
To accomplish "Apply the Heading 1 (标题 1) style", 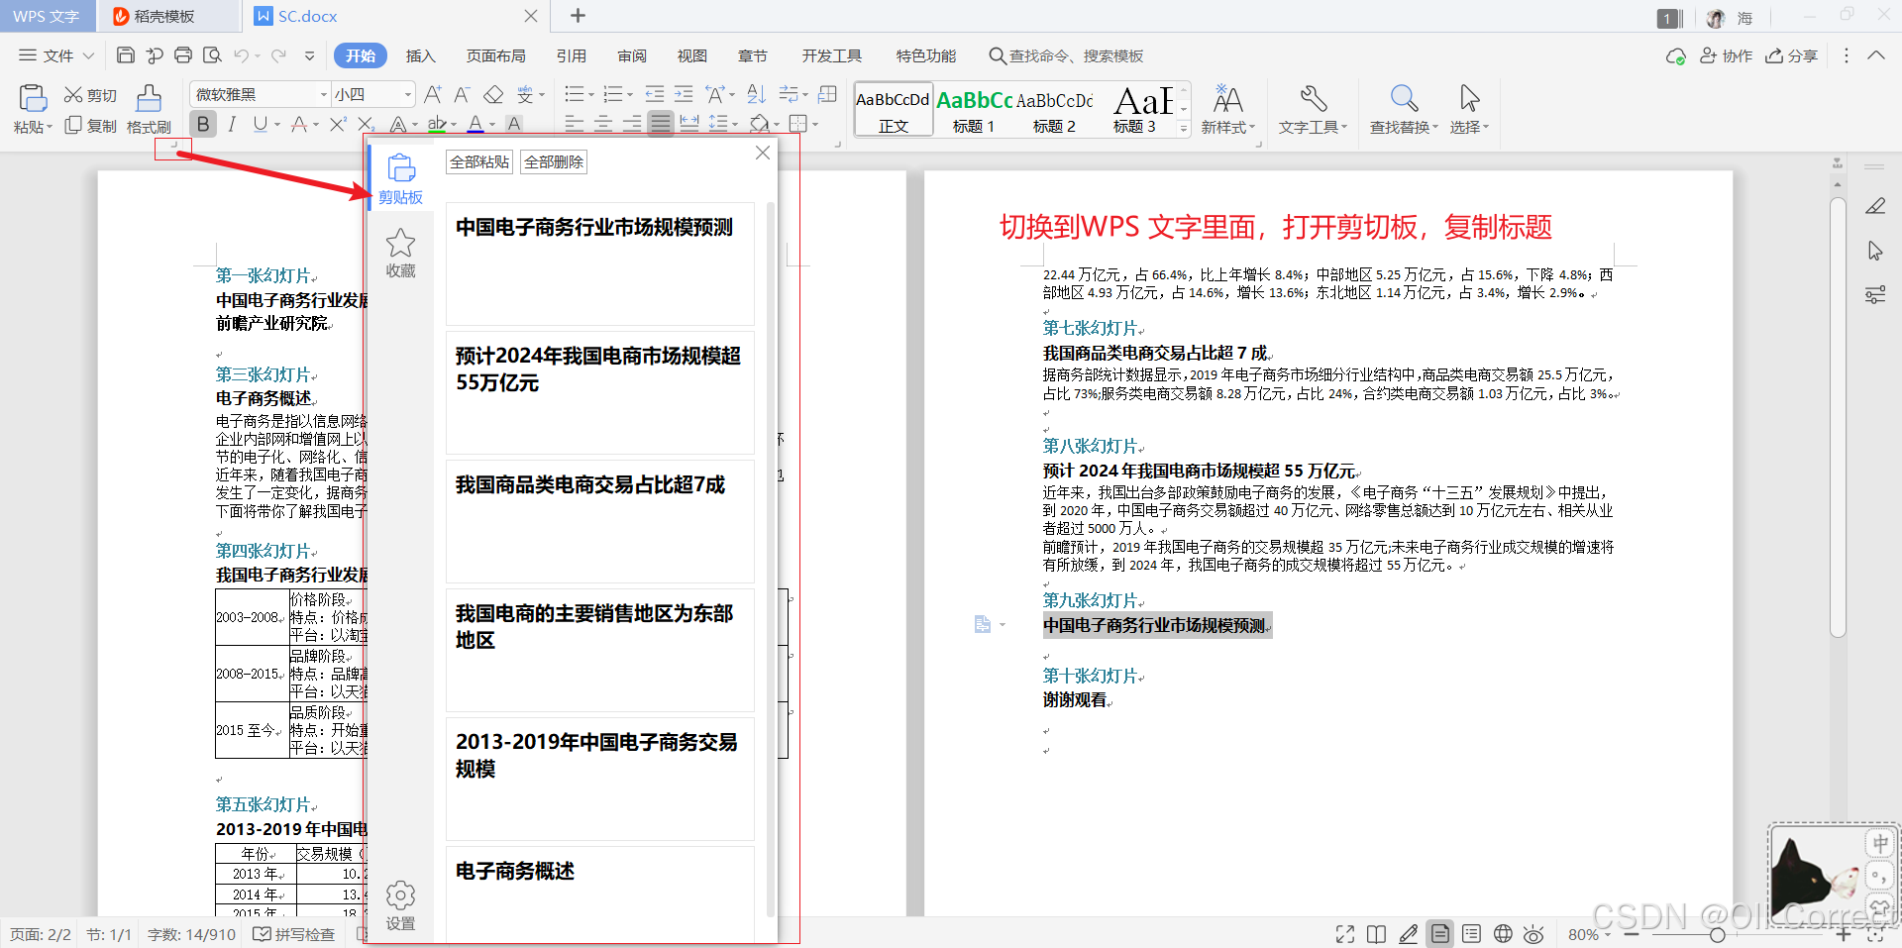I will click(x=974, y=109).
